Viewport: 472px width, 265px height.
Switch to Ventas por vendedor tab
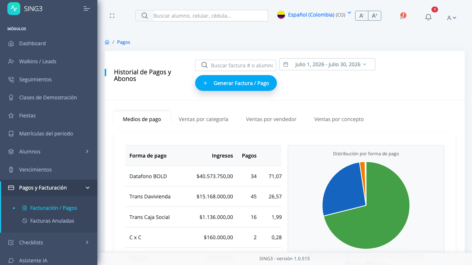(271, 119)
